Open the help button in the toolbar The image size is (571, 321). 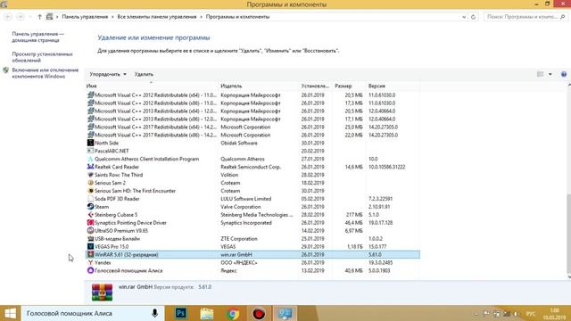click(564, 74)
